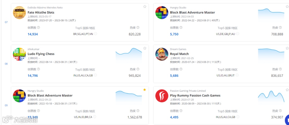Select rank number 08
289x125 pixels.
pos(6,64)
